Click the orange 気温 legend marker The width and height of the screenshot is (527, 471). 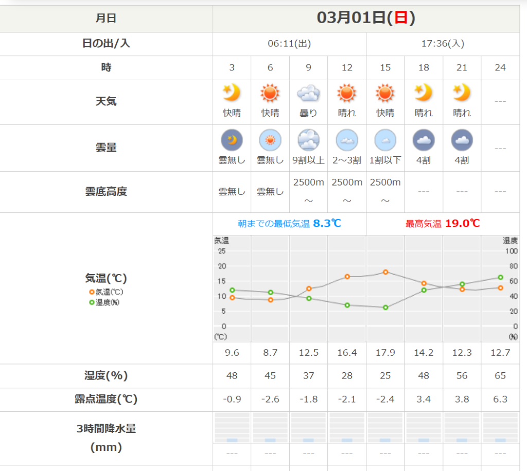tap(92, 292)
